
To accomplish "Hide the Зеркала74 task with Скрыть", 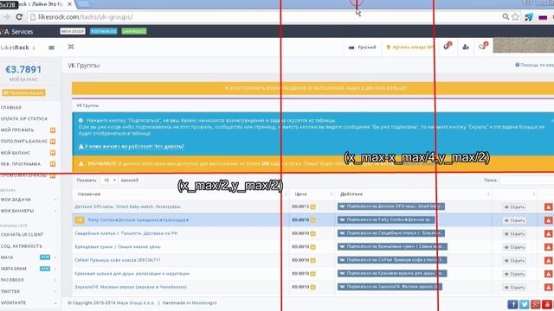I will [x=514, y=288].
